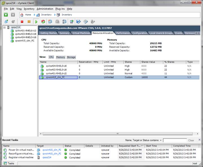Collapse the qesx214 host tree node
The image size is (203, 167).
5,27
